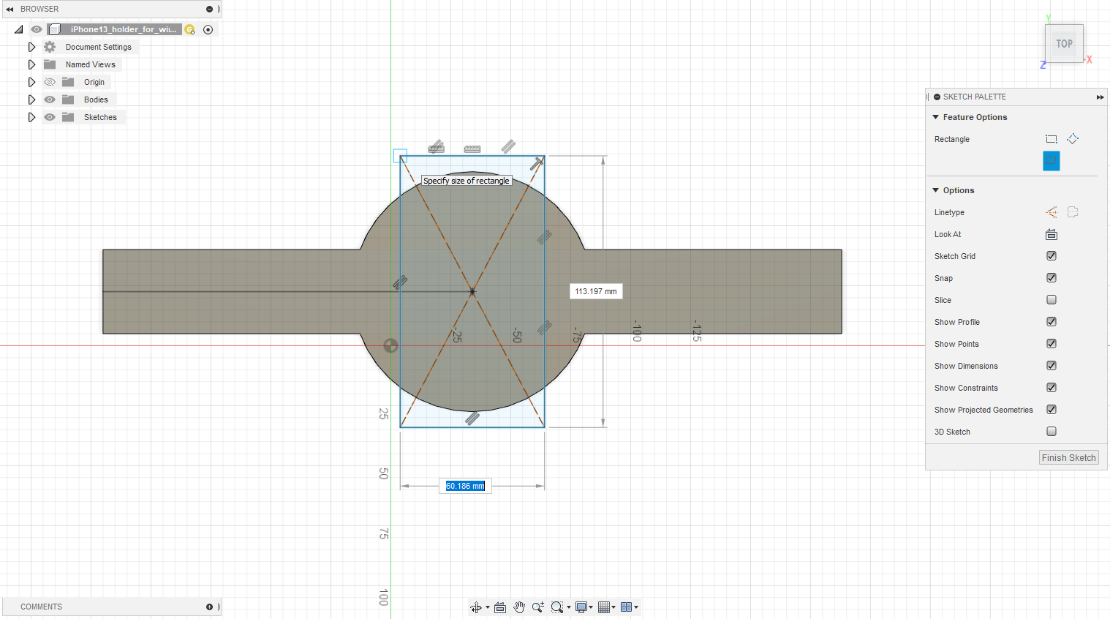Image resolution: width=1110 pixels, height=619 pixels.
Task: Click the Sketches folder icon
Action: tap(68, 117)
